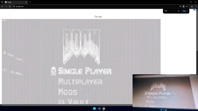This screenshot has height=111, width=198.
Task: Select id Vault menu entry
Action: pyautogui.click(x=74, y=101)
